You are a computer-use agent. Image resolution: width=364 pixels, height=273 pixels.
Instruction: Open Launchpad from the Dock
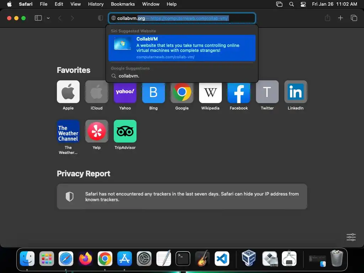click(x=47, y=258)
